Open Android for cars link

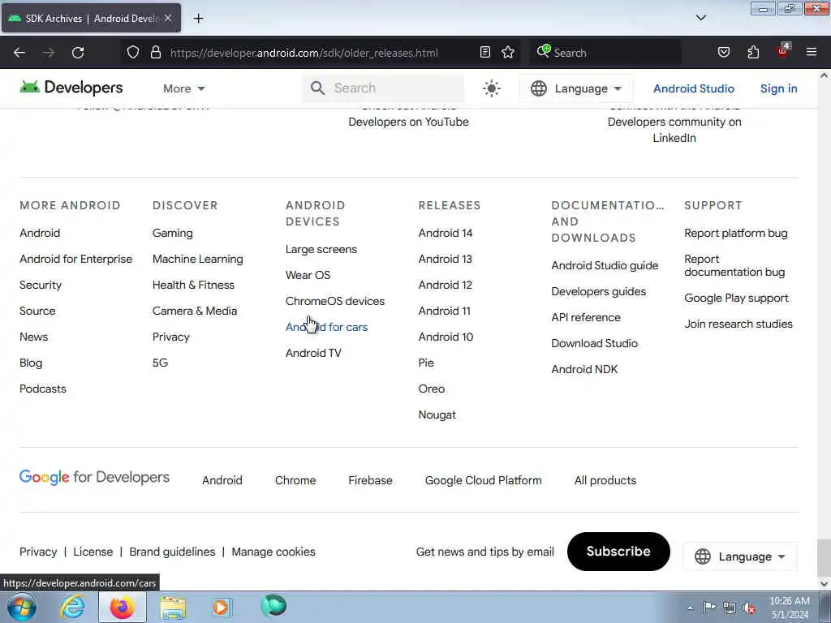326,327
